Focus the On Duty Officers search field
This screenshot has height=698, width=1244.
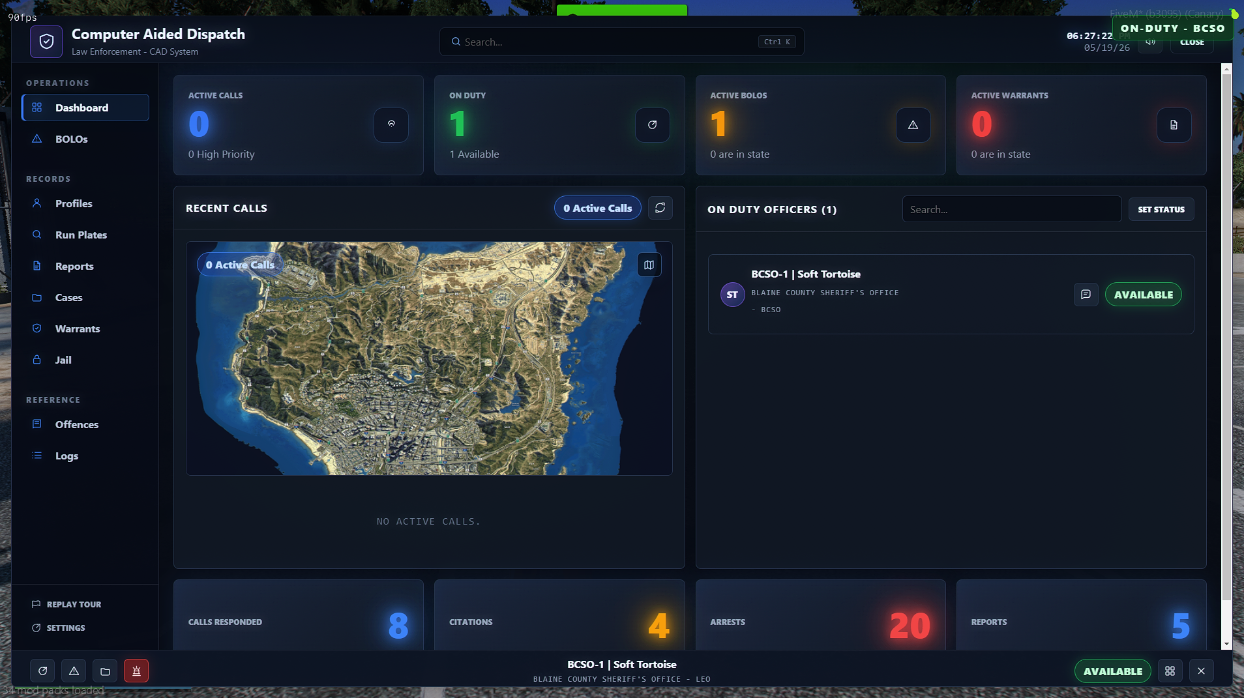1011,209
